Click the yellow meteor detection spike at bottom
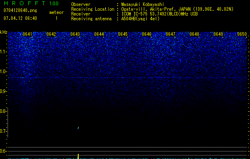The height and width of the screenshot is (159, 250). 78,157
